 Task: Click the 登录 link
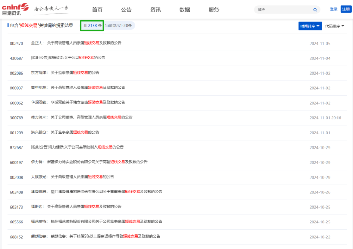(x=333, y=9)
